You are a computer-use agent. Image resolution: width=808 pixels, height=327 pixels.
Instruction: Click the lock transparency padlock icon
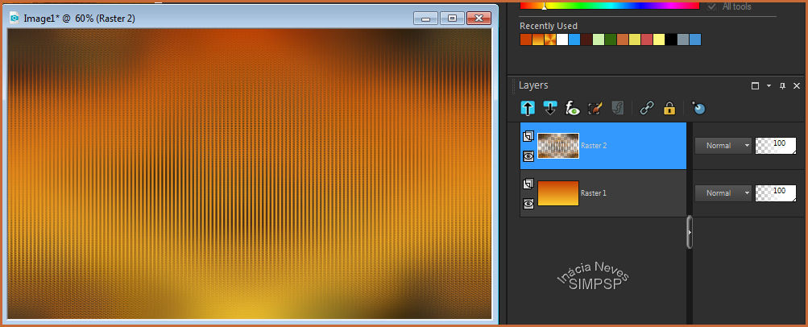pos(669,108)
